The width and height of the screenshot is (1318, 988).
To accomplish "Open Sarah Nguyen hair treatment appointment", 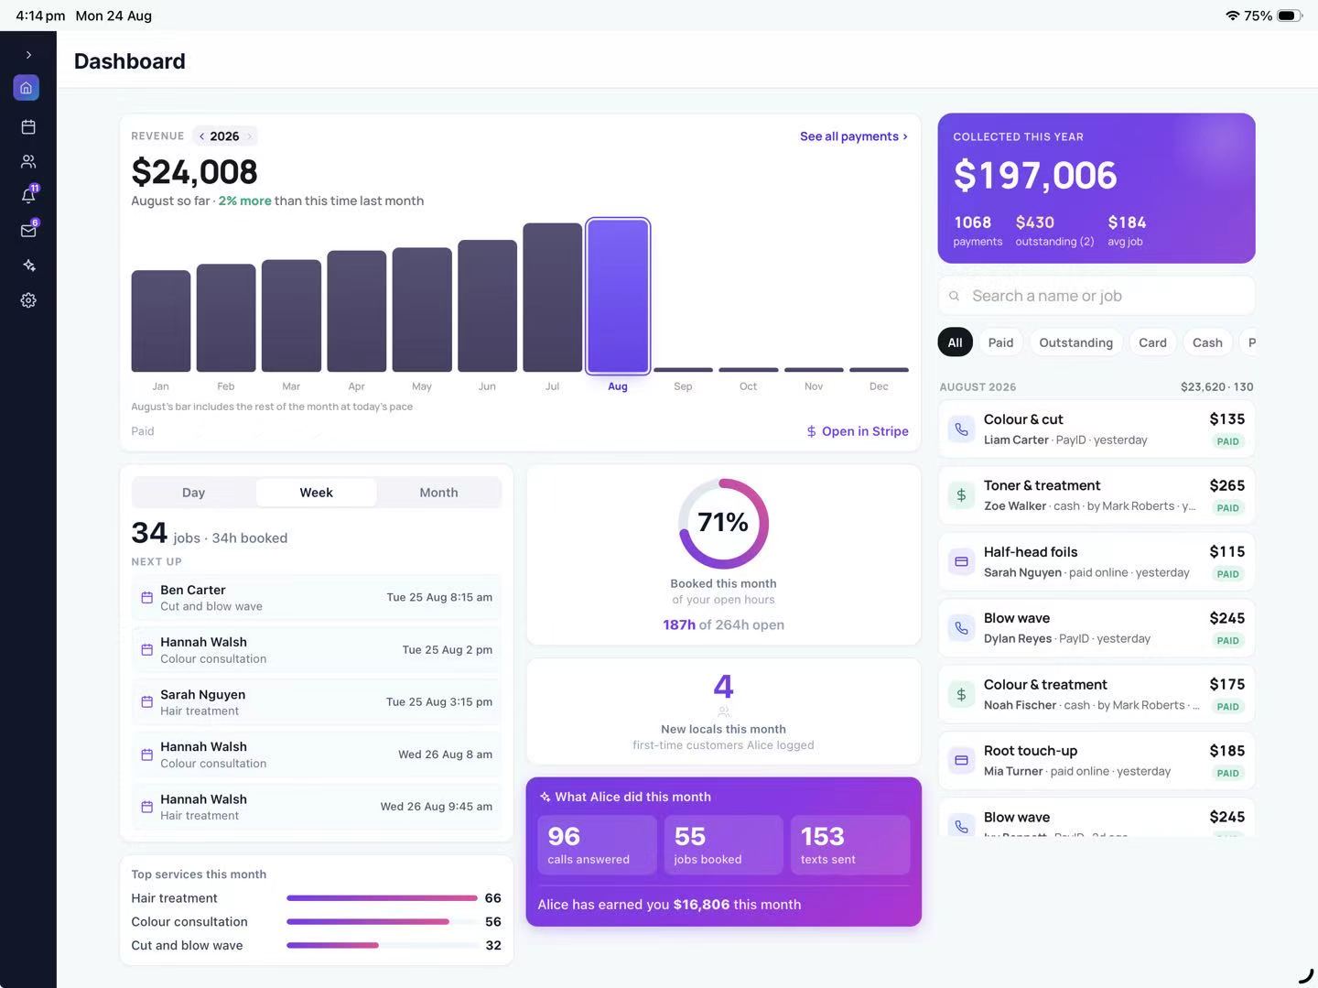I will [317, 702].
